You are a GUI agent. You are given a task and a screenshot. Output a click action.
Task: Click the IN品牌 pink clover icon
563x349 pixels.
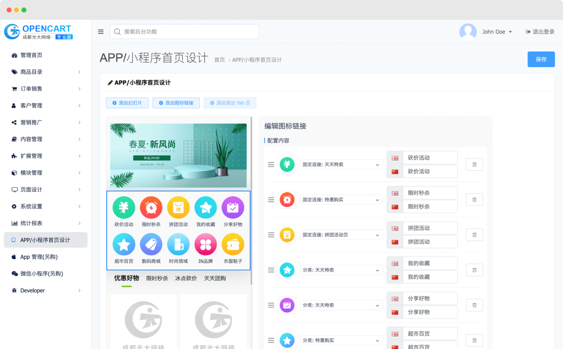205,244
